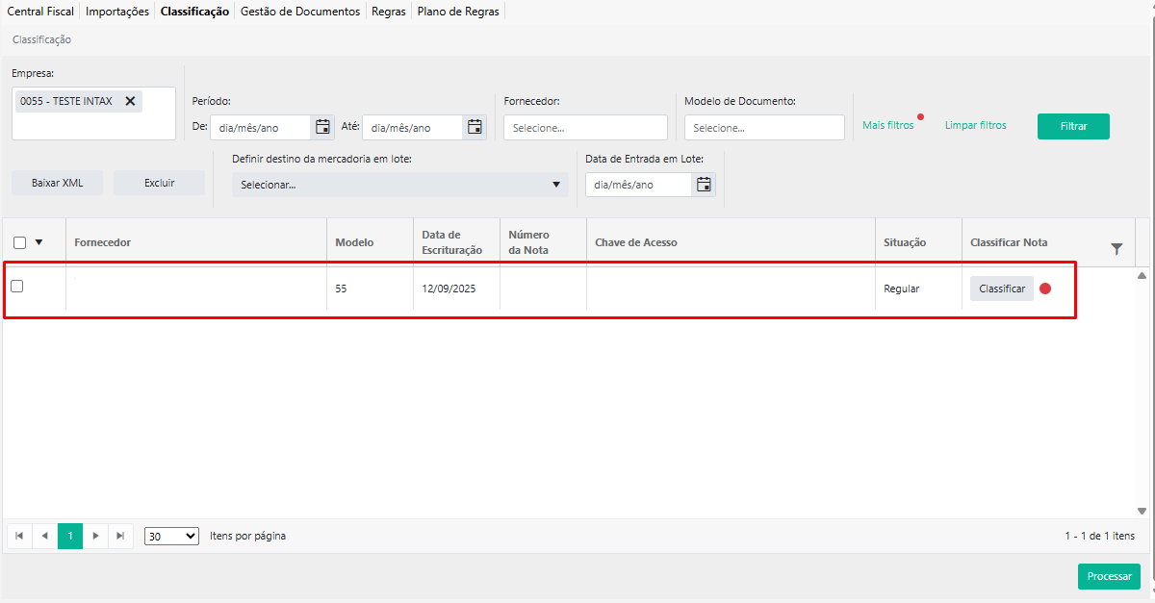Screen dimensions: 1155x603
Task: Check the select-all header checkbox
Action: click(20, 242)
